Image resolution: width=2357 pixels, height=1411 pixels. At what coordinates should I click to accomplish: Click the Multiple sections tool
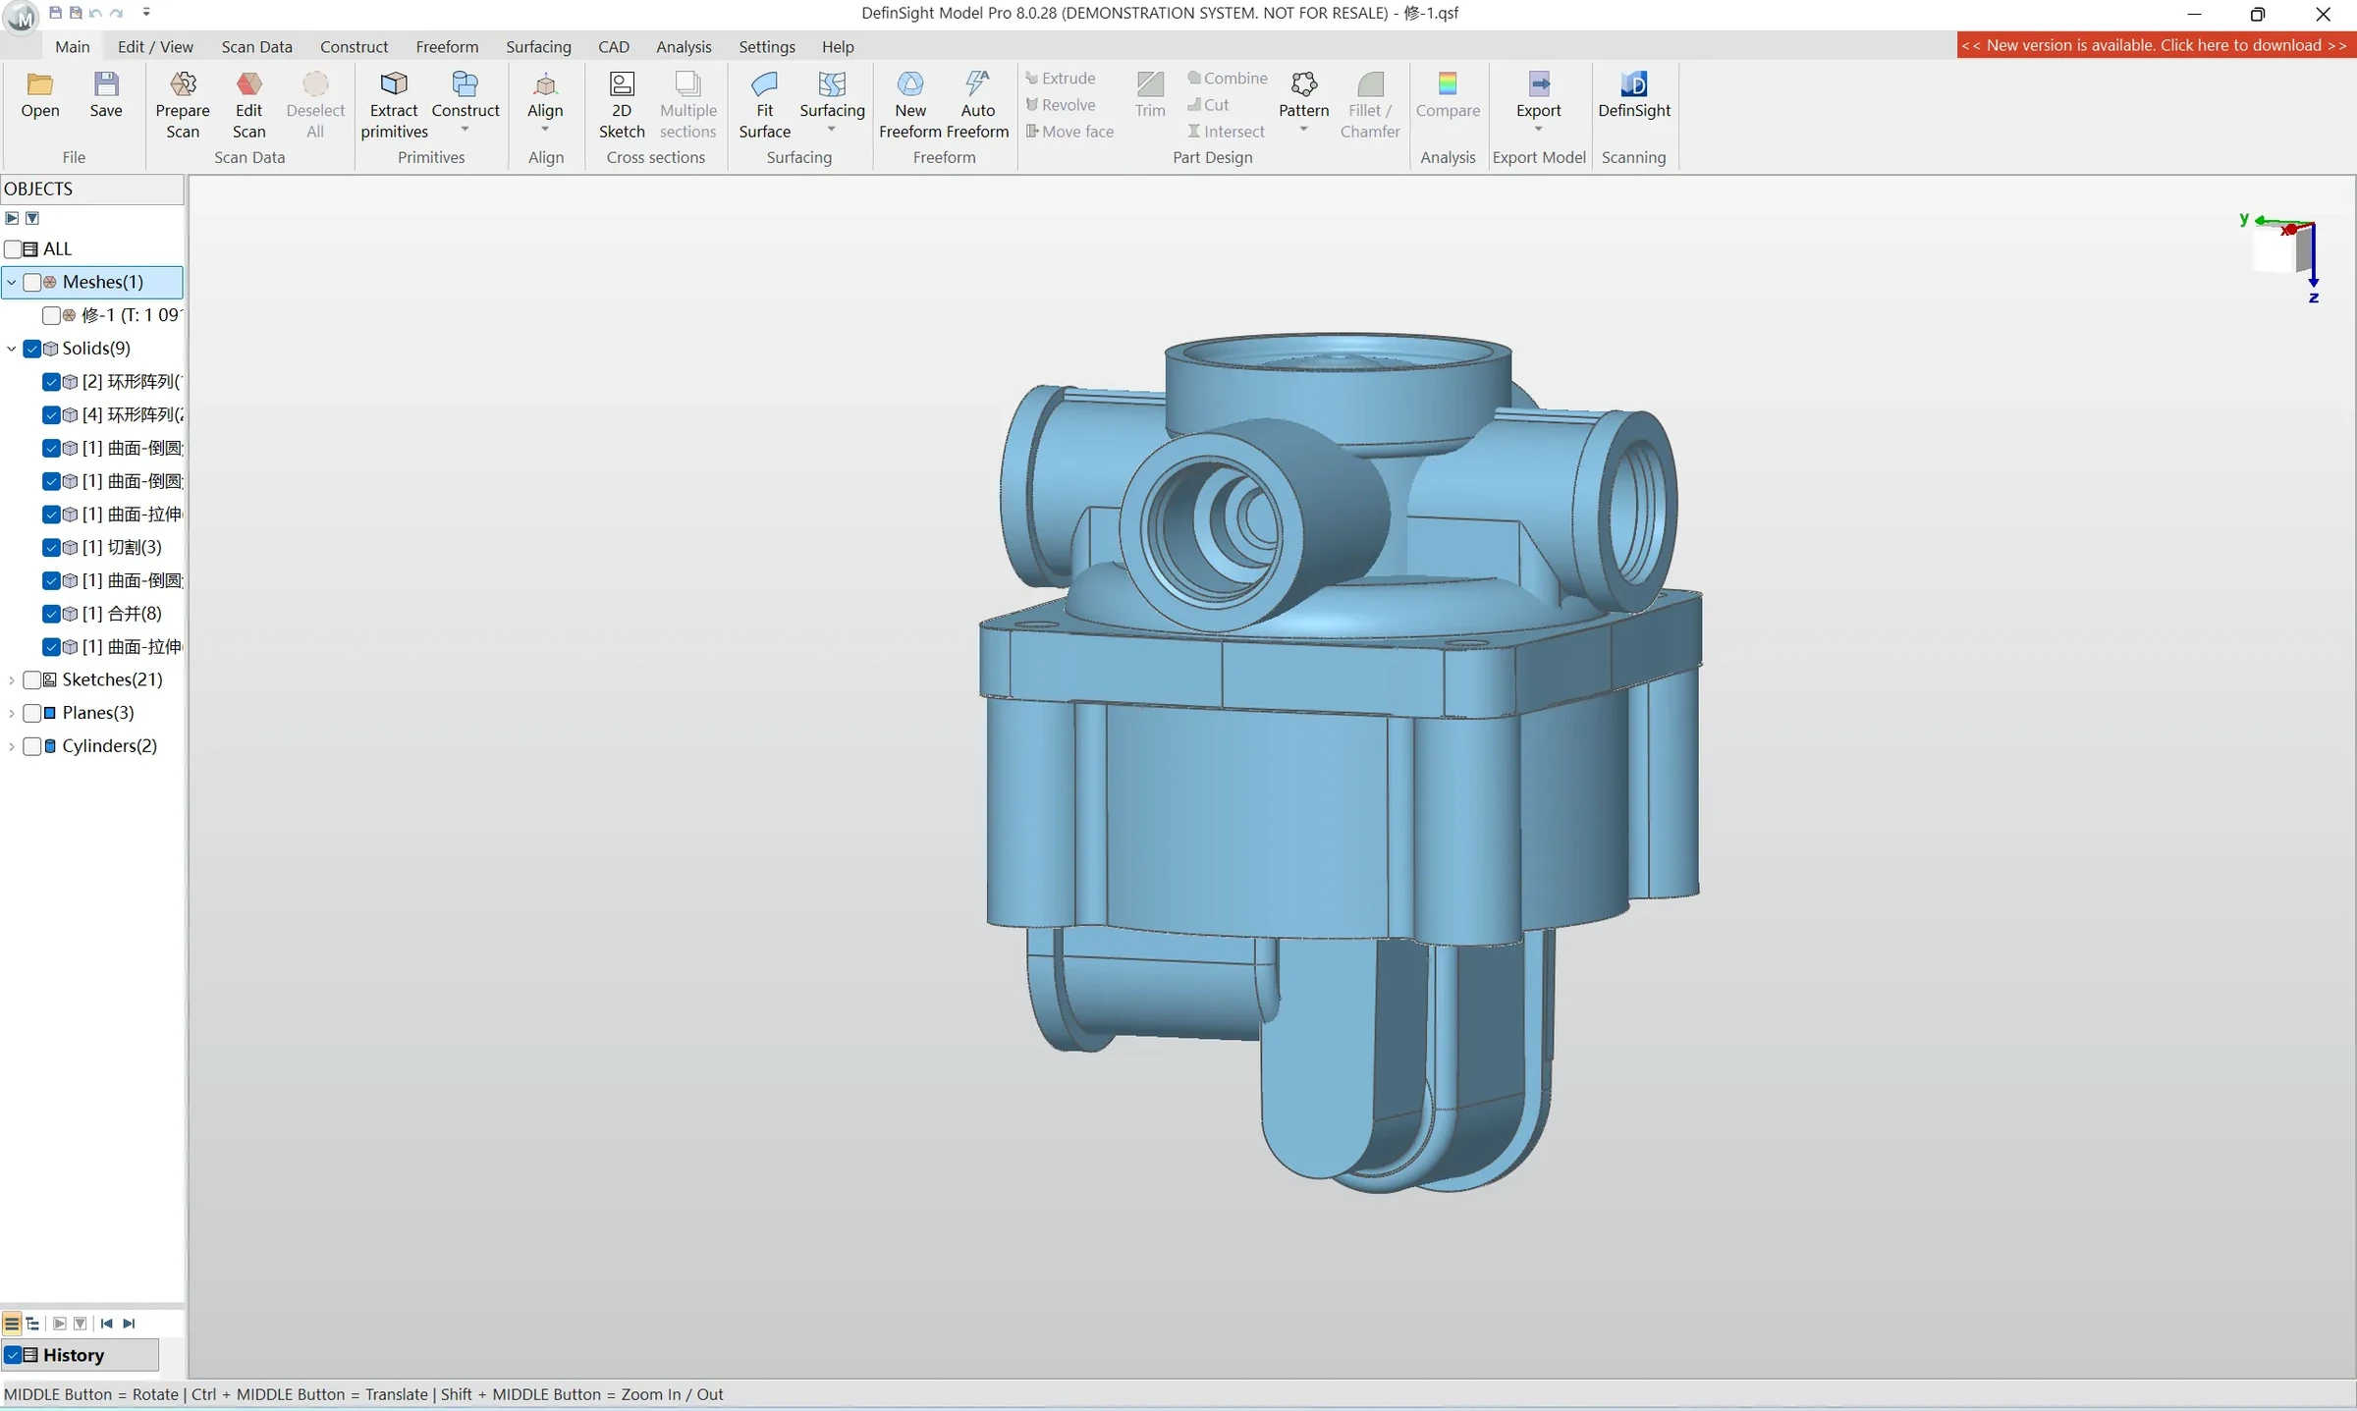click(687, 105)
